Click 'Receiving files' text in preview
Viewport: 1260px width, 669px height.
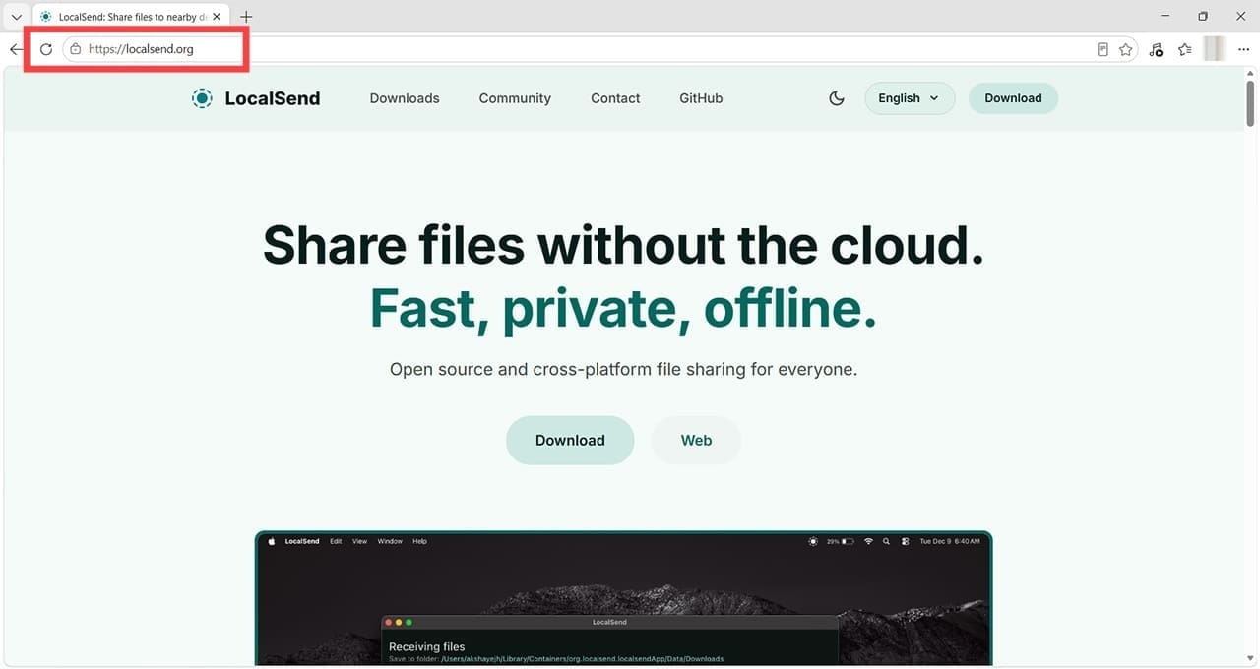[425, 647]
